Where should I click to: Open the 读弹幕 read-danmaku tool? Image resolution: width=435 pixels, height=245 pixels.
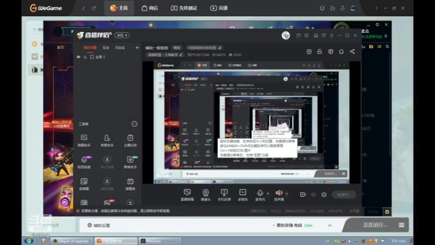[x=84, y=184]
